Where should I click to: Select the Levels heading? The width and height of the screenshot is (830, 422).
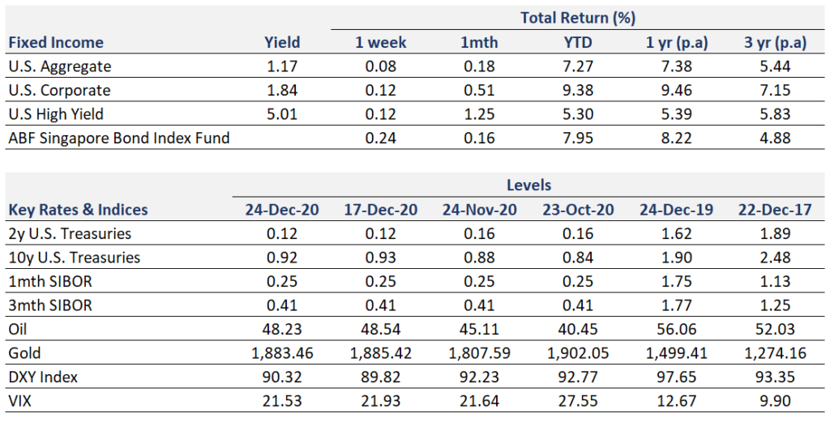coord(528,185)
